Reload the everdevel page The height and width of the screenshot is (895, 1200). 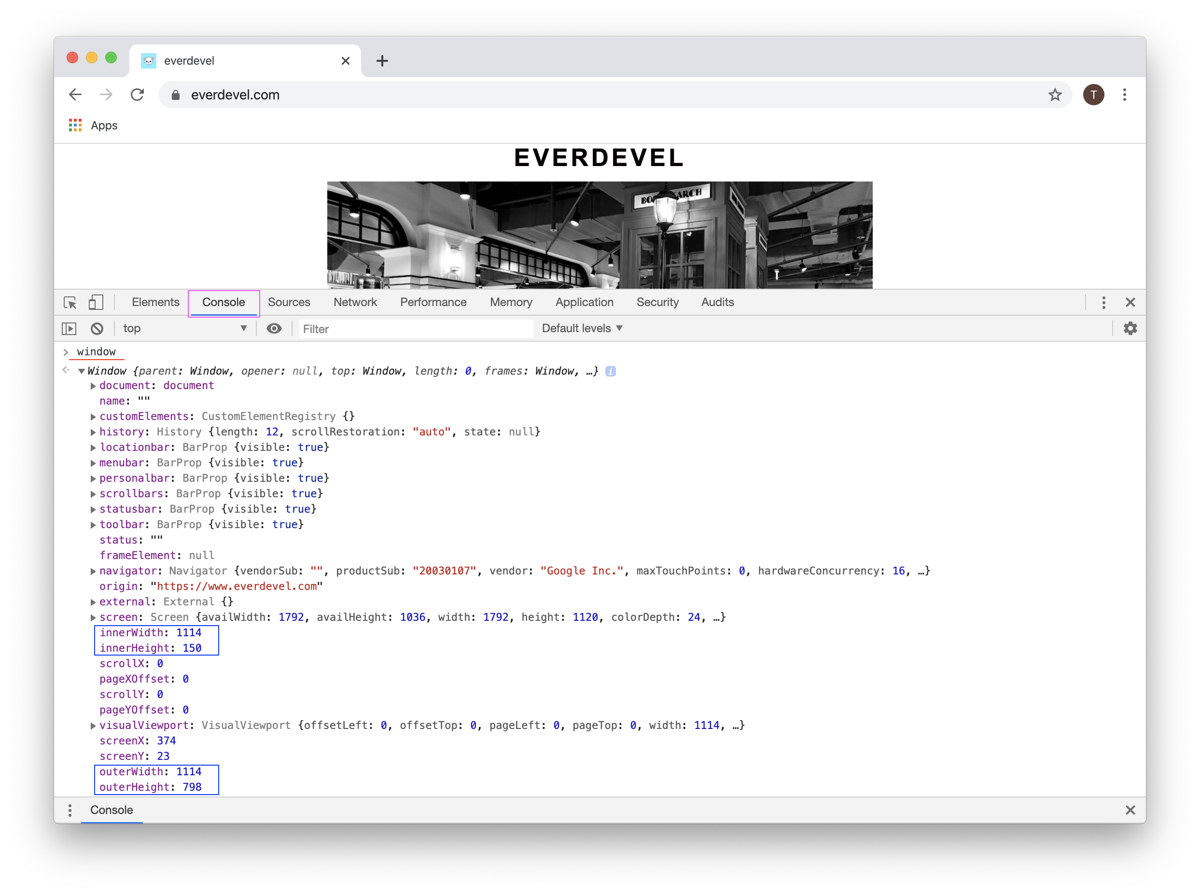click(137, 95)
